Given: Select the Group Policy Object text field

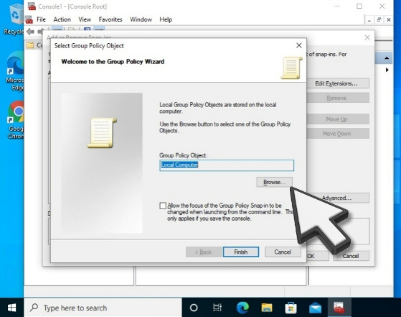Looking at the screenshot, I should coord(227,165).
